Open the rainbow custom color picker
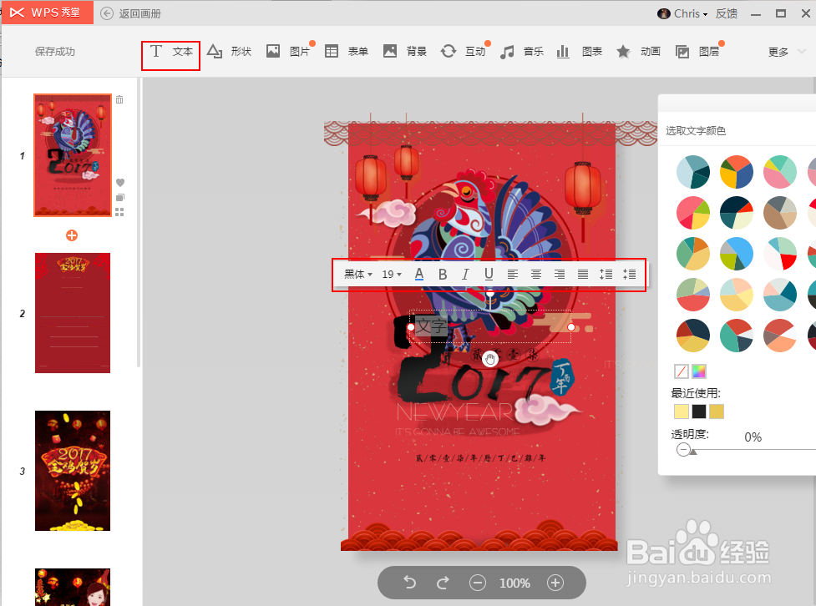The width and height of the screenshot is (816, 606). coord(699,371)
